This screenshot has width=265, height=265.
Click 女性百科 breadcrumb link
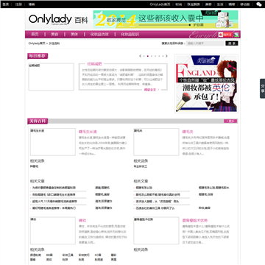coord(54,43)
